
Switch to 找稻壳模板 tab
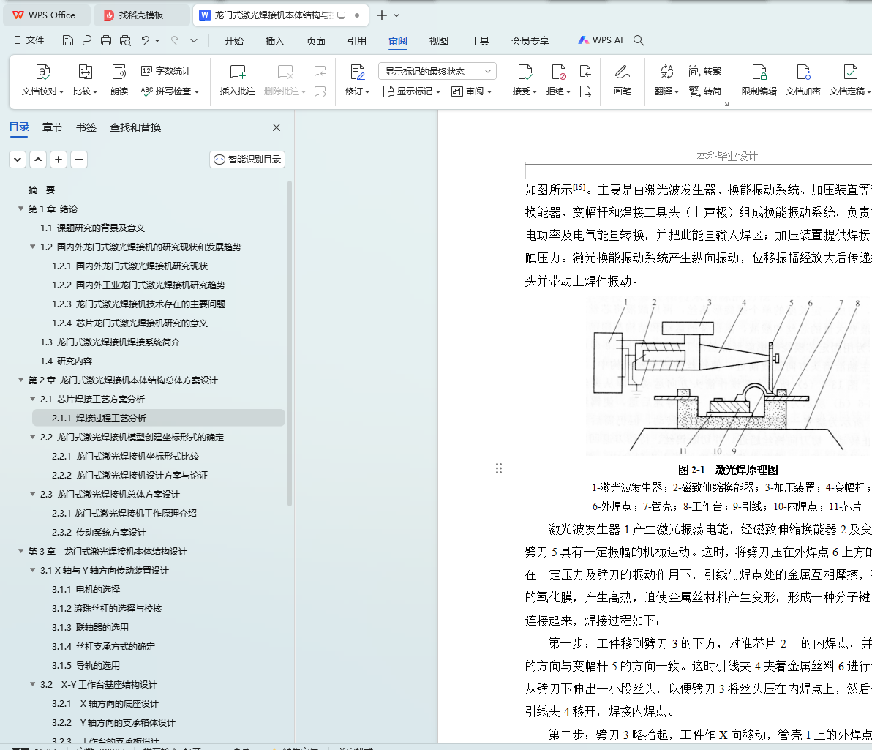(x=140, y=15)
